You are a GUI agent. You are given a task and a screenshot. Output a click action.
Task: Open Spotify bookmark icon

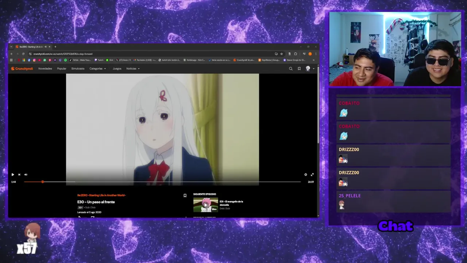[65, 60]
